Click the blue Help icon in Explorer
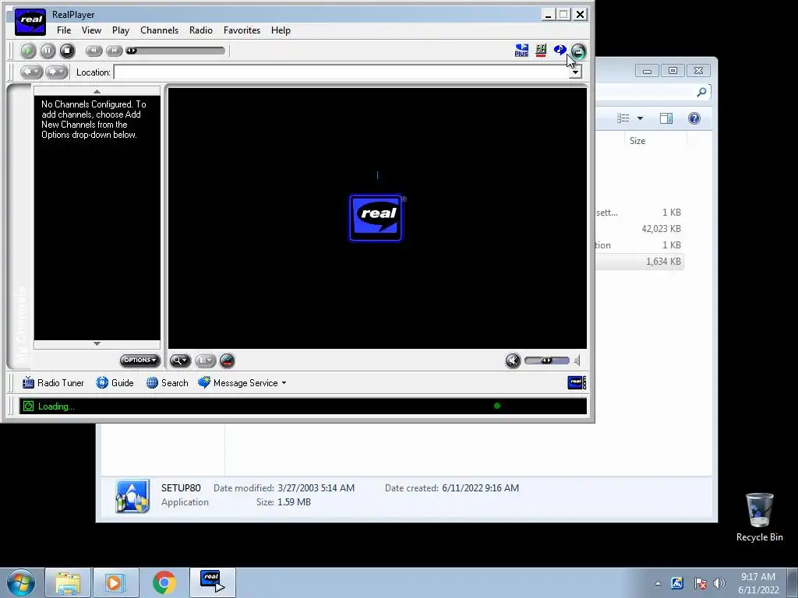Image resolution: width=798 pixels, height=598 pixels. click(694, 118)
